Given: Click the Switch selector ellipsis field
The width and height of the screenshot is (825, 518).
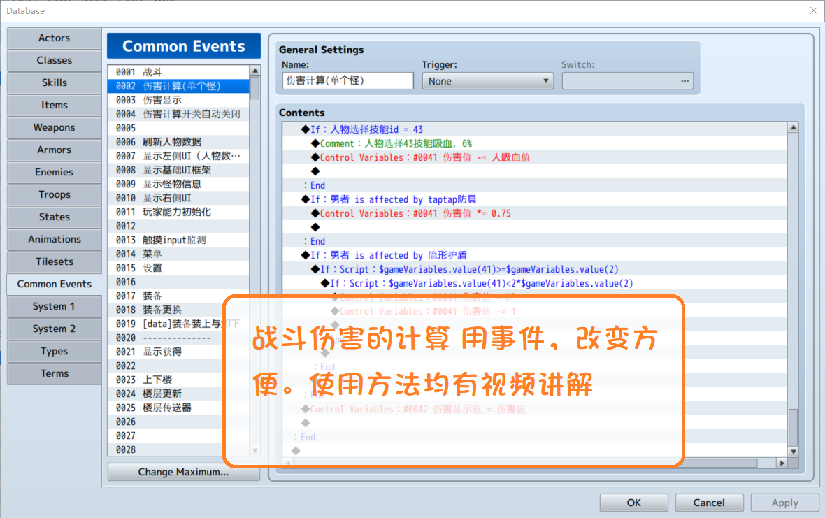Looking at the screenshot, I should 627,81.
